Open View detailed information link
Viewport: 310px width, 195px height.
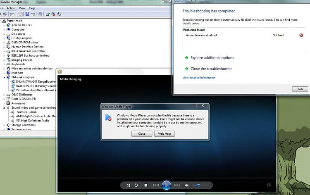199,78
